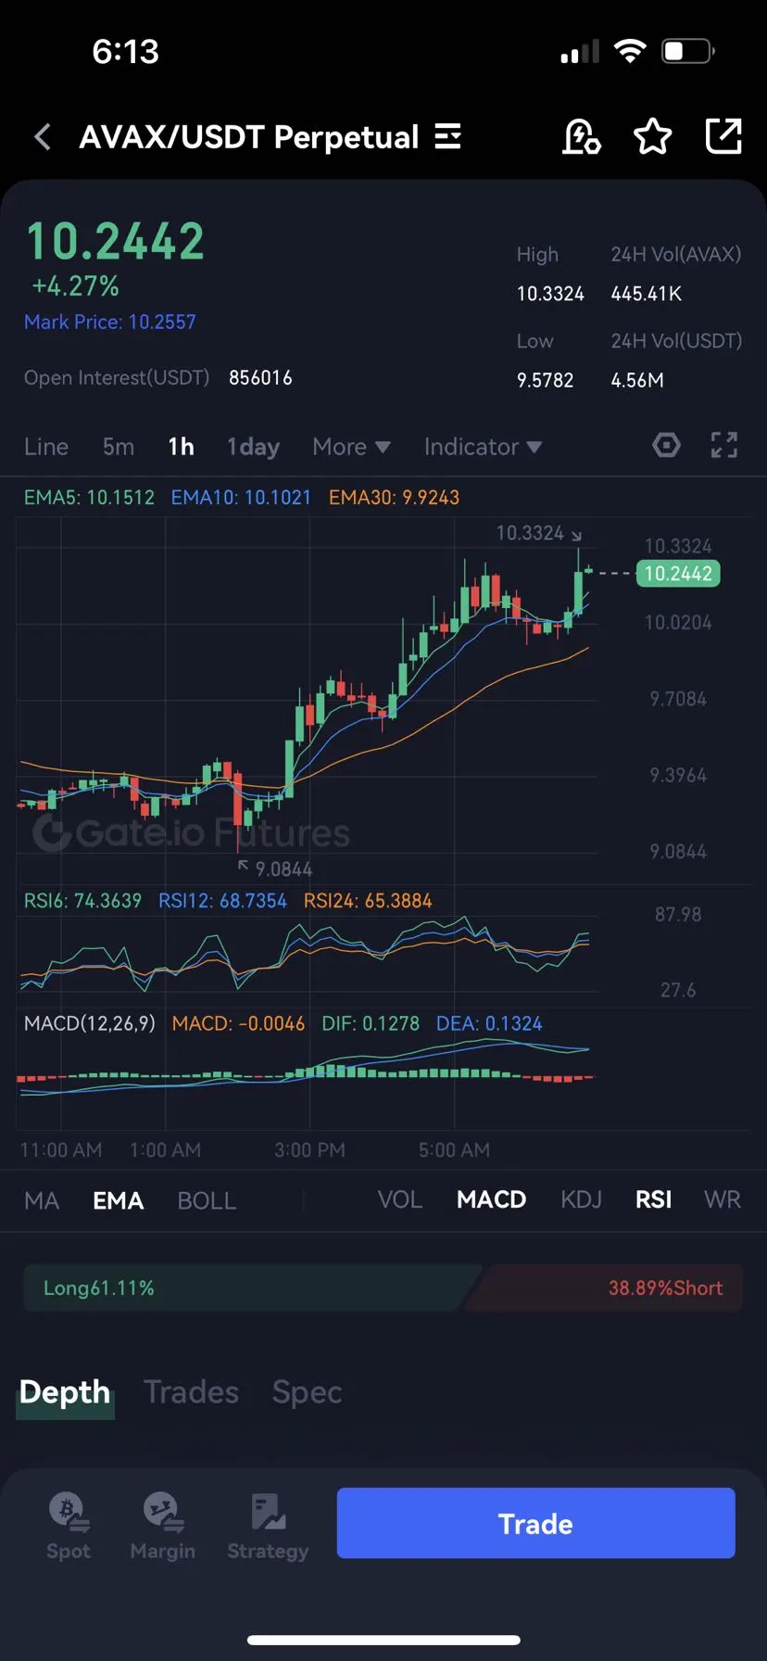Viewport: 767px width, 1661px height.
Task: Tap the RSI24: 65.3884 legend
Action: point(368,901)
